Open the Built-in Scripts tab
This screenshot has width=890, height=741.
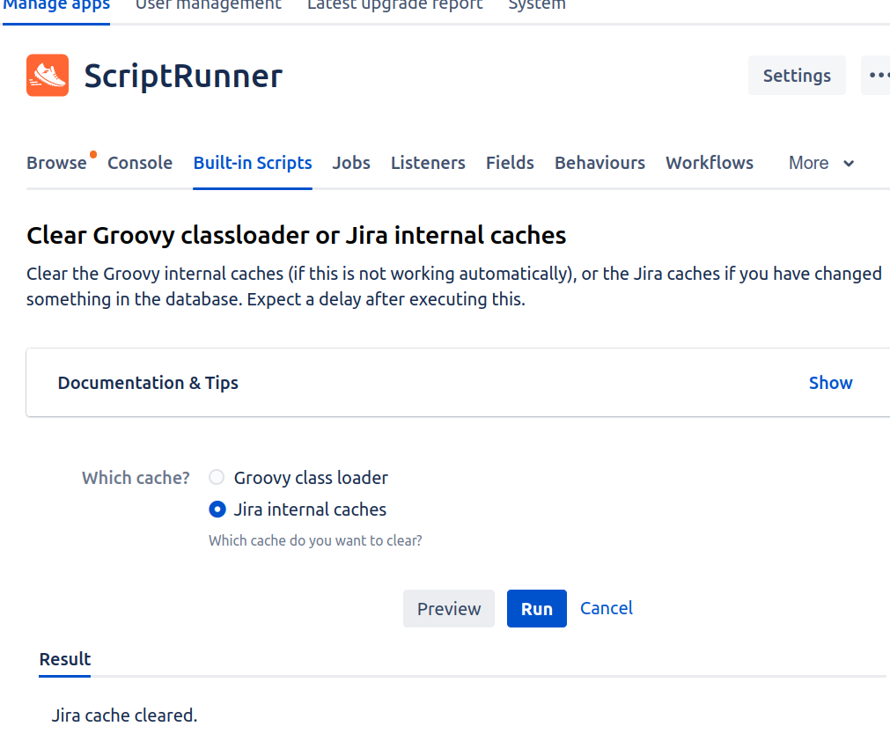tap(253, 163)
